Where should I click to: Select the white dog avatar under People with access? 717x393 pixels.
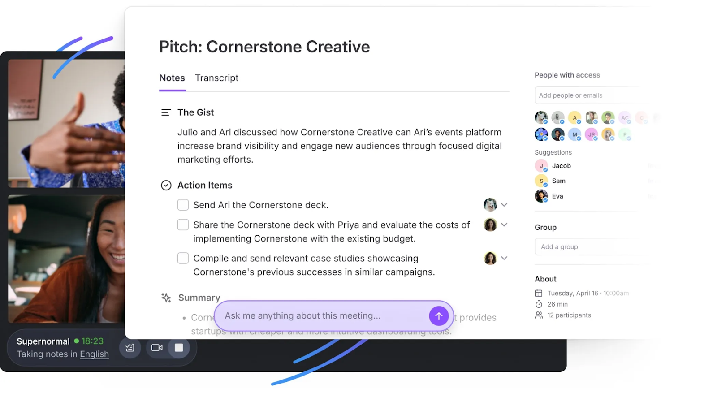click(x=541, y=118)
